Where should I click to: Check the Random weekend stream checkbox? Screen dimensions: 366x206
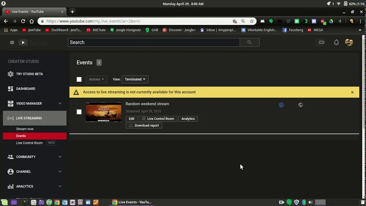pos(79,112)
